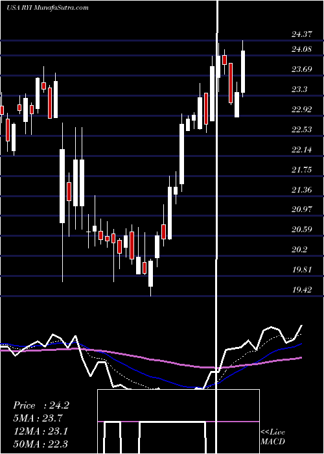Click the 23.3 price level label
This screenshot has width=324, height=454.
(299, 90)
